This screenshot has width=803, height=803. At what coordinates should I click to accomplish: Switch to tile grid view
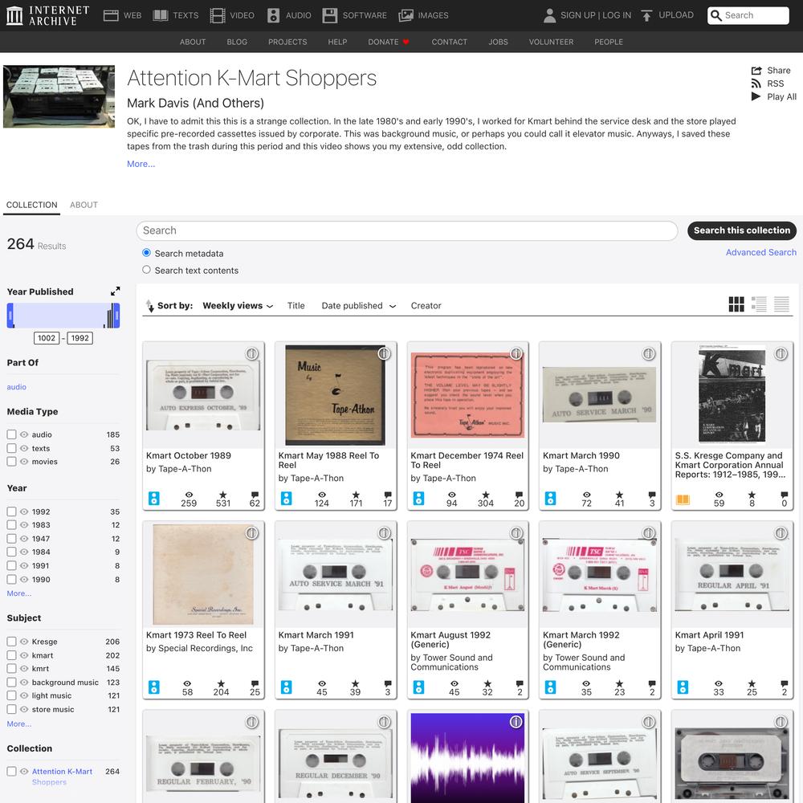pyautogui.click(x=736, y=304)
